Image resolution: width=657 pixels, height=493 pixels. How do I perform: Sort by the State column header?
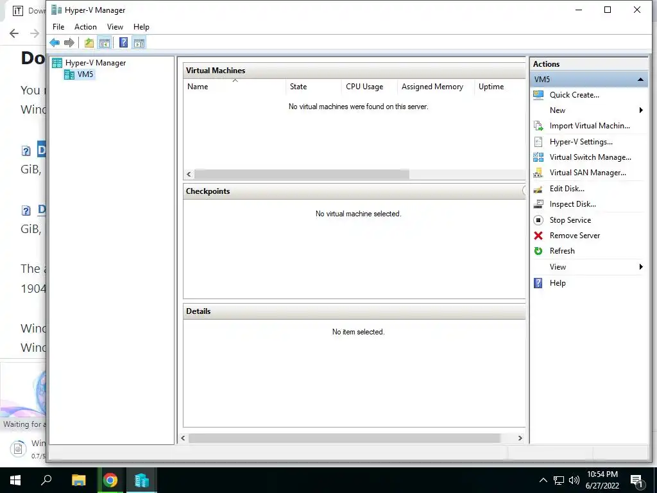(x=313, y=87)
